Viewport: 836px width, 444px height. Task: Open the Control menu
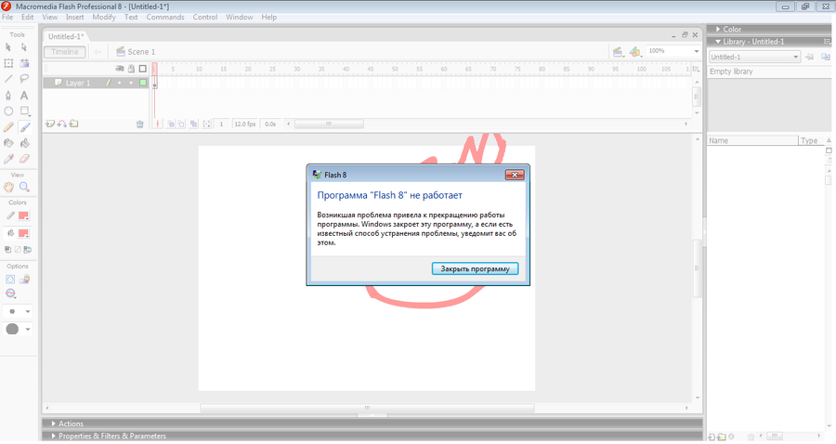point(205,17)
